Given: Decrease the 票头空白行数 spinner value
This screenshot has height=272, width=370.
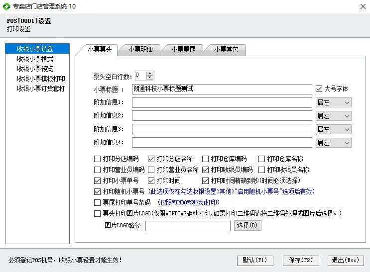Looking at the screenshot, I should [x=150, y=78].
